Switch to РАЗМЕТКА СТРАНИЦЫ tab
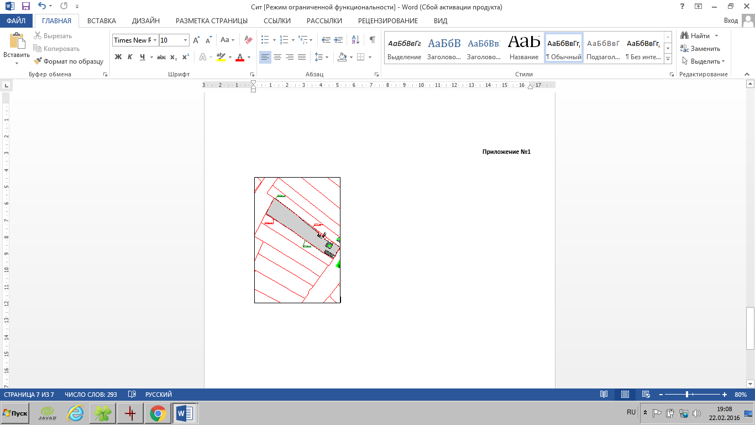 (212, 20)
